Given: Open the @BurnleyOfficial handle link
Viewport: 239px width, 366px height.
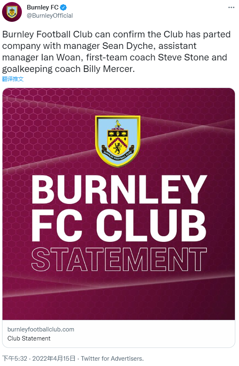Looking at the screenshot, I should coord(50,16).
